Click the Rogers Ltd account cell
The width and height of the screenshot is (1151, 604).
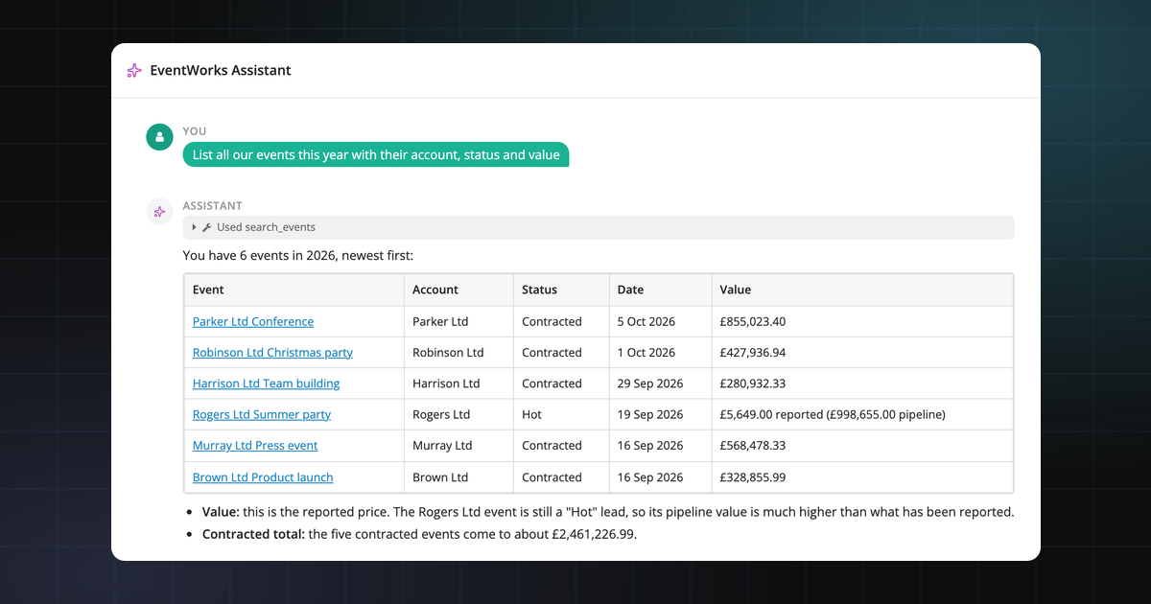tap(459, 415)
